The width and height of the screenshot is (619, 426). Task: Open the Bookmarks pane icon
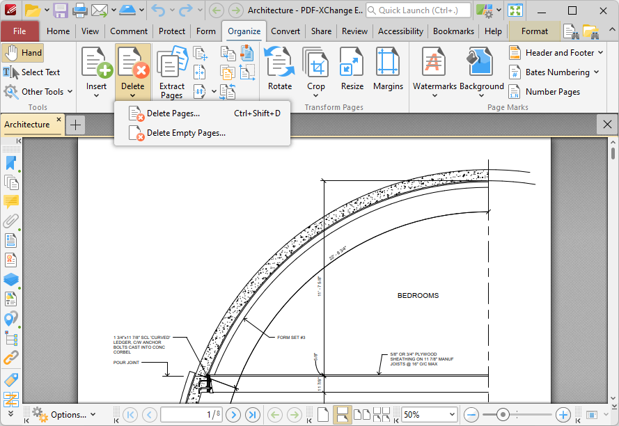tap(11, 164)
